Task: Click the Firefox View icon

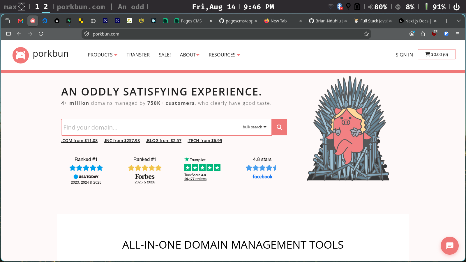Action: pyautogui.click(x=7, y=21)
